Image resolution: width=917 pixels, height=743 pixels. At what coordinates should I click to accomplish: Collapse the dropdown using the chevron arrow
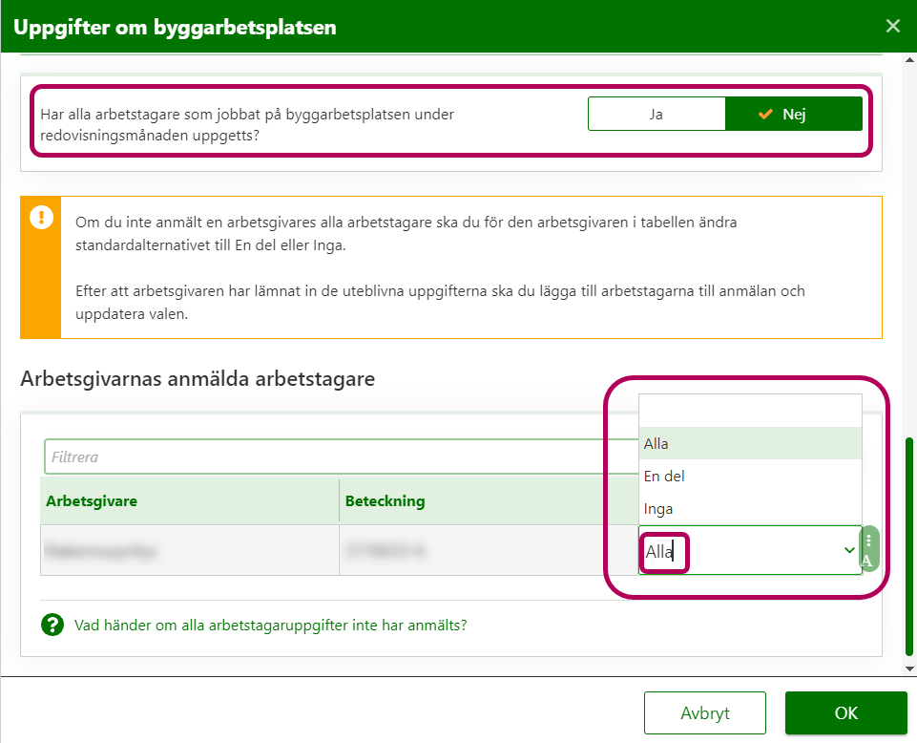[849, 551]
